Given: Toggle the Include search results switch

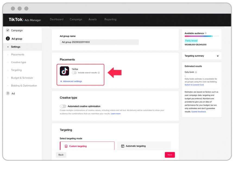Looking at the screenshot, I should pos(74,73).
